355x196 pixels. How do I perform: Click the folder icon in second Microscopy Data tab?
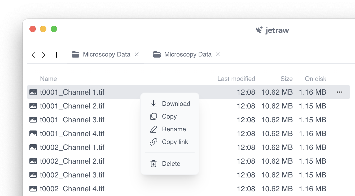click(x=157, y=55)
